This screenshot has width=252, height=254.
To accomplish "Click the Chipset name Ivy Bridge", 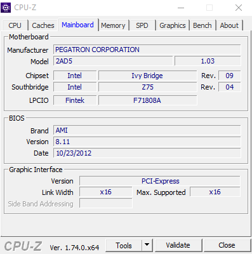I will (147, 76).
